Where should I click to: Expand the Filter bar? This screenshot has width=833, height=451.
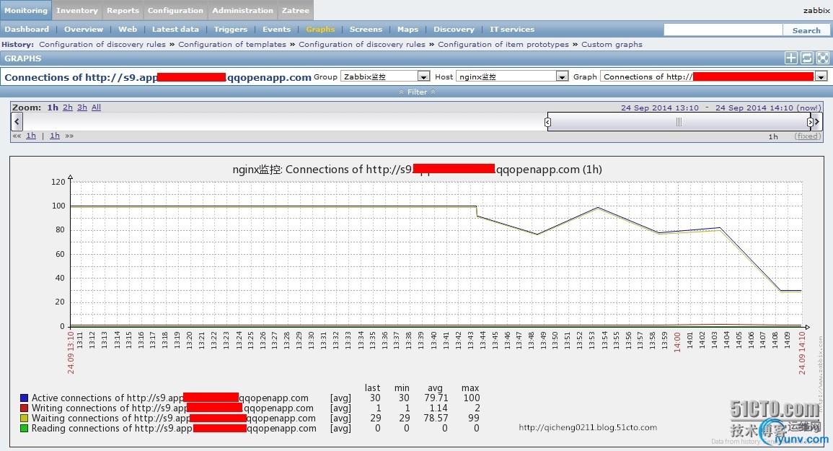tap(417, 92)
